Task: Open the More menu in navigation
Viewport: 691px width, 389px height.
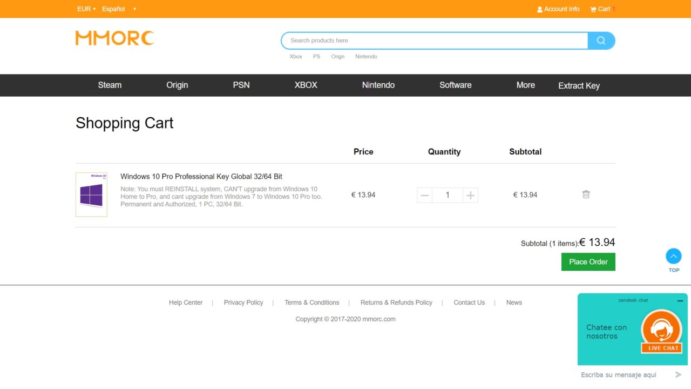Action: pos(525,85)
